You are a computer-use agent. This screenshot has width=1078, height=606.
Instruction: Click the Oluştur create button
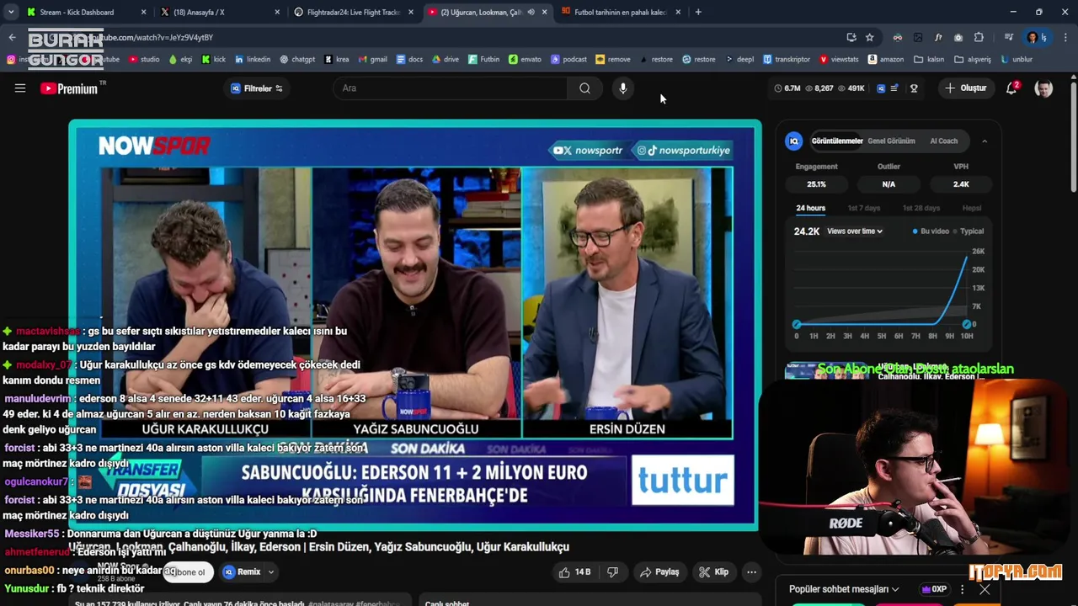[965, 88]
